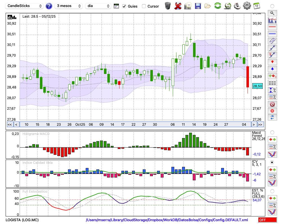Enable the Cursor checkbox
The height and width of the screenshot is (224, 281).
pyautogui.click(x=144, y=6)
